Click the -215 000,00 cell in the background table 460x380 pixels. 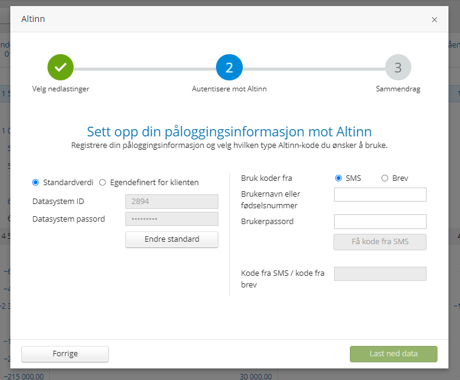click(24, 376)
